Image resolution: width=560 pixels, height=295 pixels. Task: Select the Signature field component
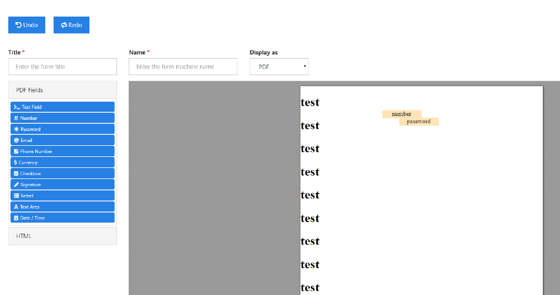point(62,185)
